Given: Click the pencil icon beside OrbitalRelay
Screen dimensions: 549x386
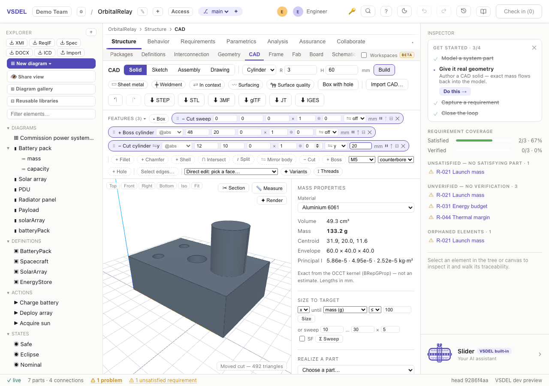Looking at the screenshot, I should 143,12.
